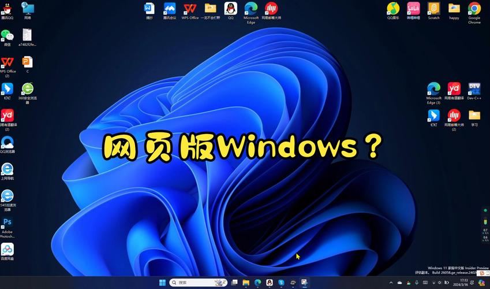This screenshot has height=289, width=490.
Task: Open the QQ音乐 desktop shortcut
Action: pyautogui.click(x=393, y=11)
